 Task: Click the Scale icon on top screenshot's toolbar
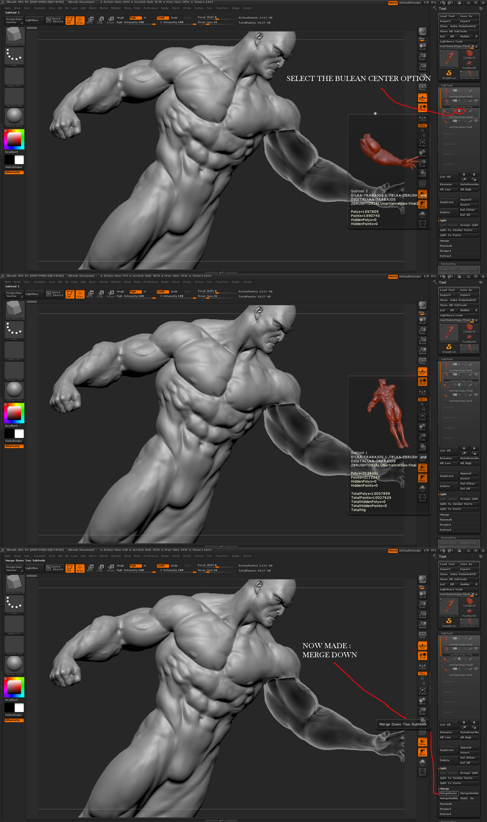(x=100, y=20)
